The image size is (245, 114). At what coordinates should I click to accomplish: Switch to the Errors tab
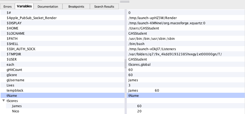coord(7,6)
